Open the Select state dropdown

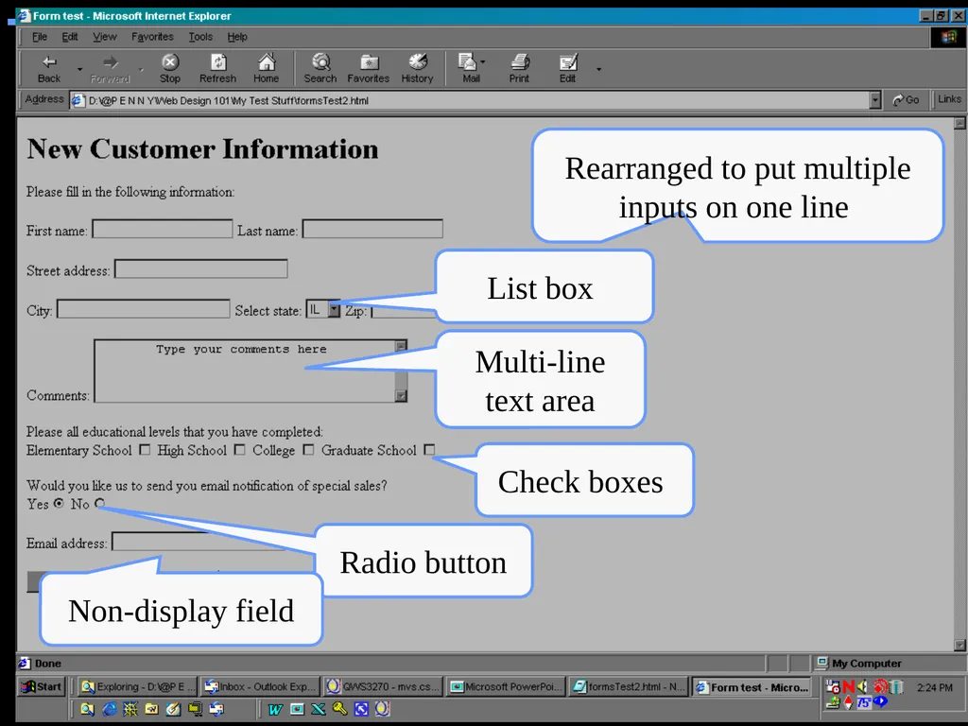click(323, 309)
